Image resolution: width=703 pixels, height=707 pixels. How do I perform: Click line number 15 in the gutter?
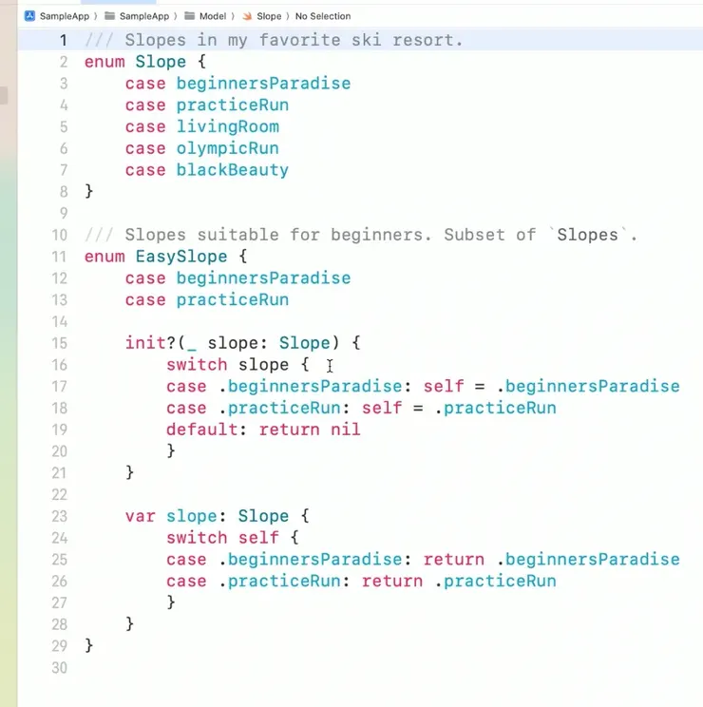(60, 343)
